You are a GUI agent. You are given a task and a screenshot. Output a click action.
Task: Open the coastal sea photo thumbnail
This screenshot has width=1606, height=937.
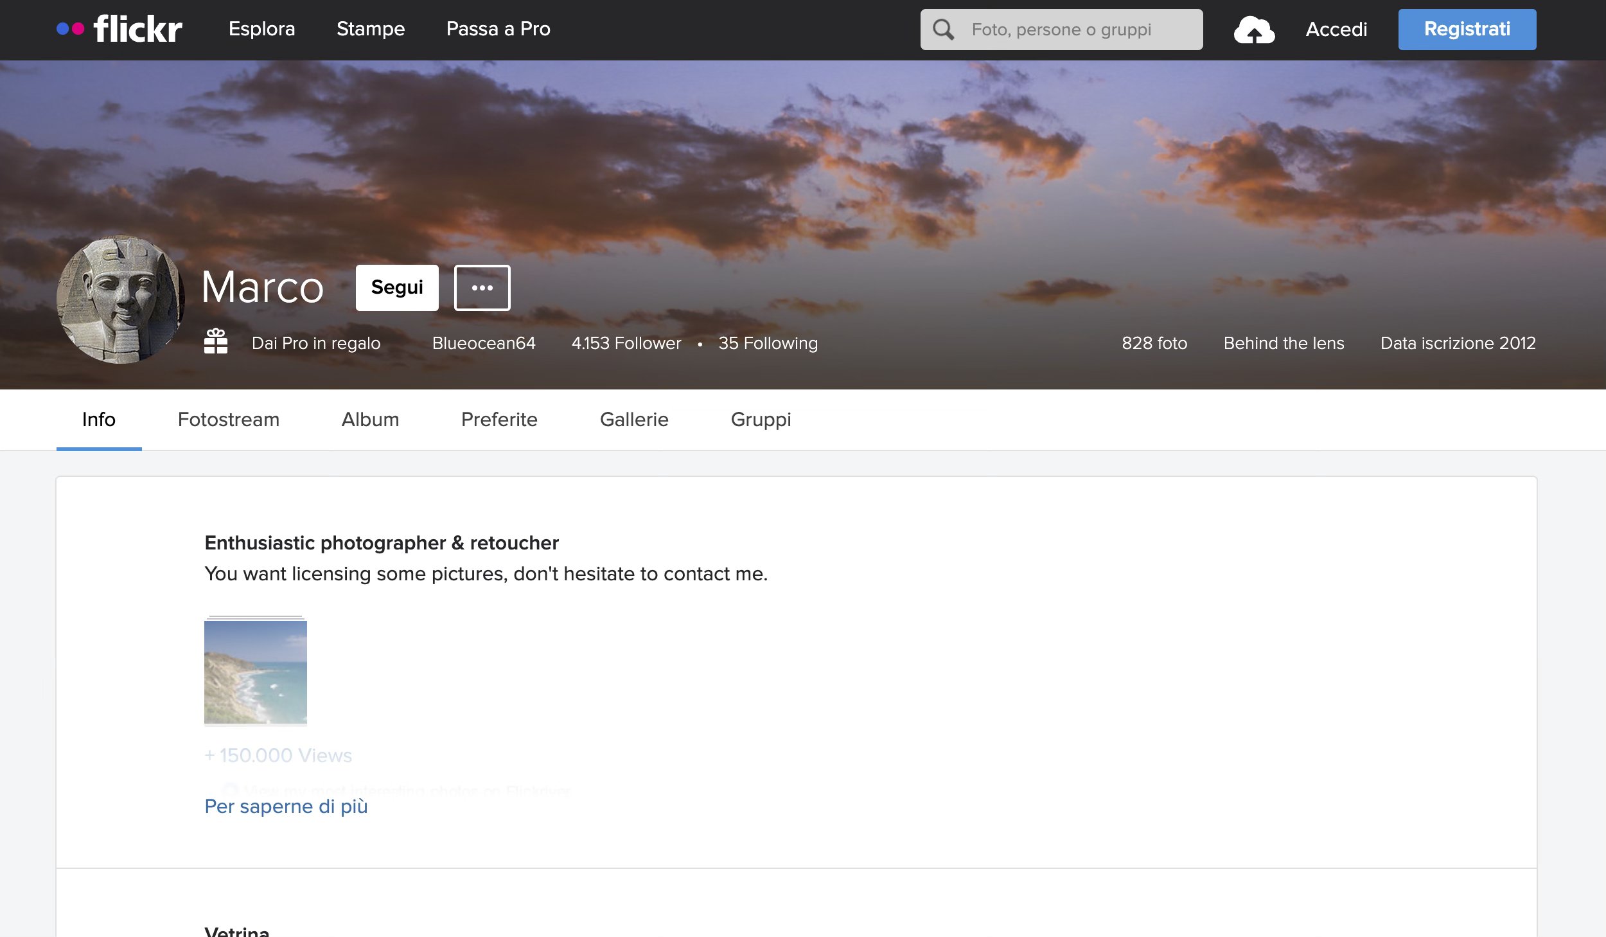[255, 672]
